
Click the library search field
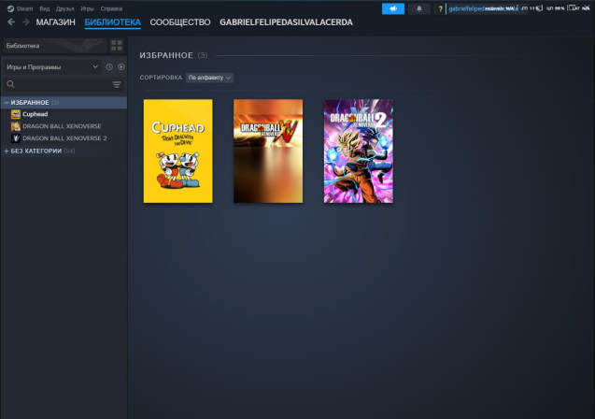(x=63, y=84)
